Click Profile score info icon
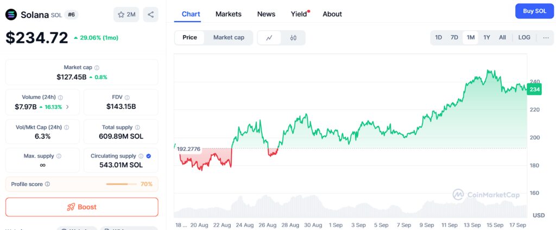The height and width of the screenshot is (230, 556). tap(47, 185)
